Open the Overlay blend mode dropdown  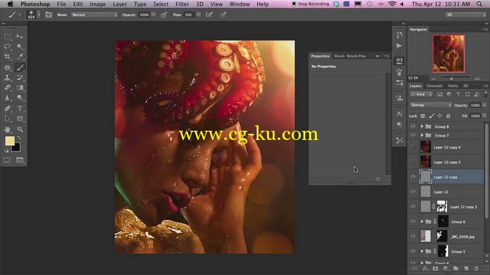point(431,105)
